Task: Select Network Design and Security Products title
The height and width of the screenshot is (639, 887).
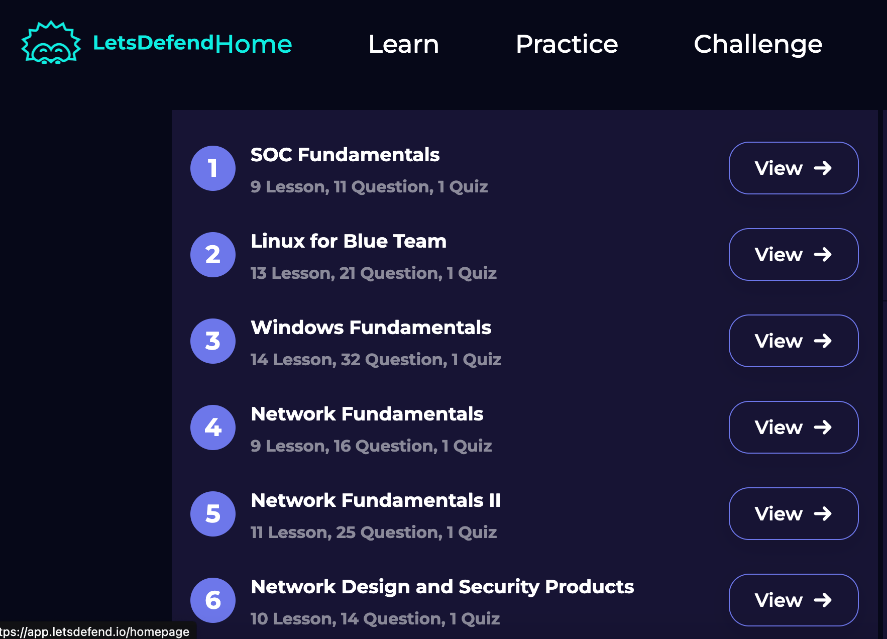Action: (x=442, y=587)
